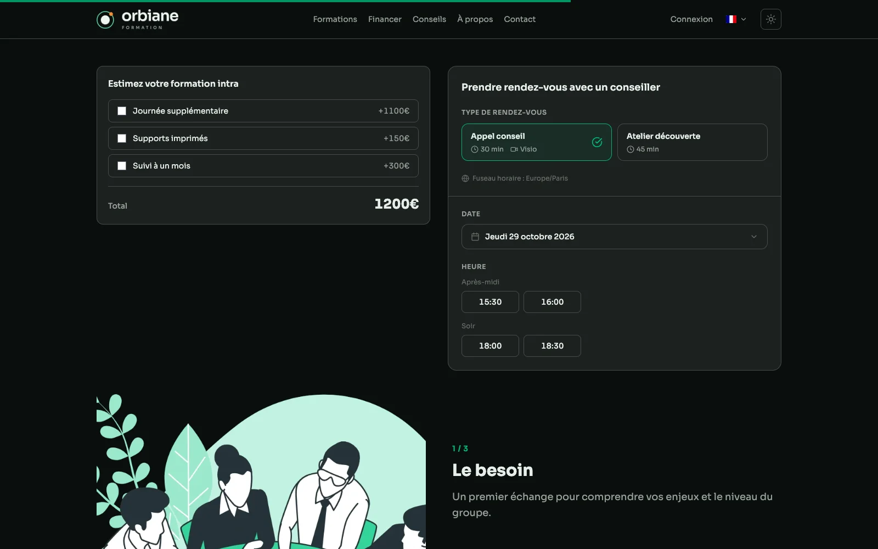Click the Orbiane Formation logo

[138, 19]
